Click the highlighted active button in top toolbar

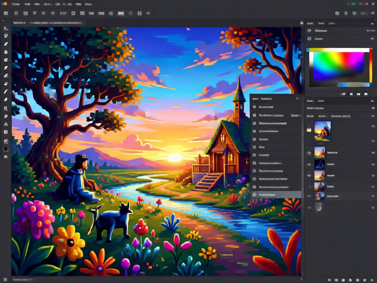coord(121,13)
